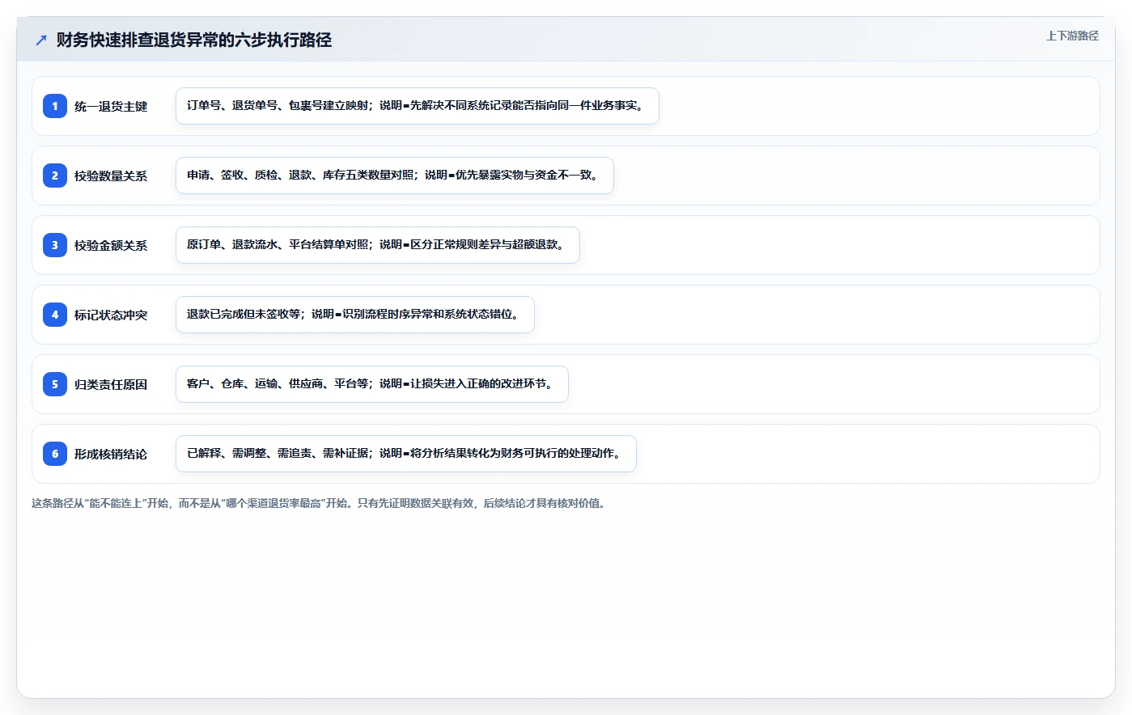Select the 归类责任原因 step label

(x=111, y=384)
